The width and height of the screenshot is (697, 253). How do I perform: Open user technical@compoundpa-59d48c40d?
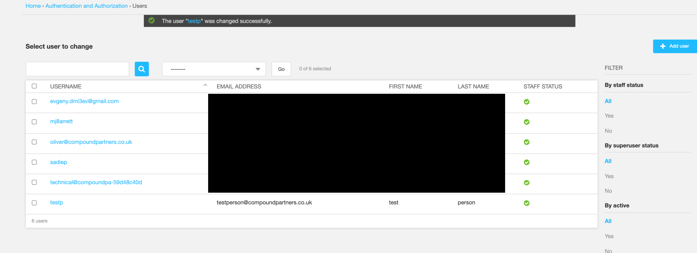pos(96,182)
